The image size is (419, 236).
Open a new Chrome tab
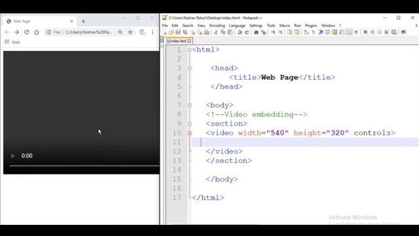pos(83,21)
